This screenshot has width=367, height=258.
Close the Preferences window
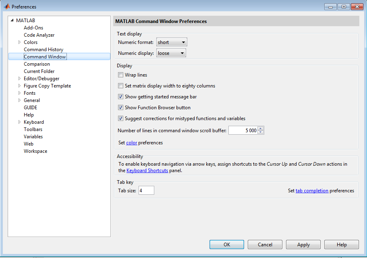tap(357, 6)
